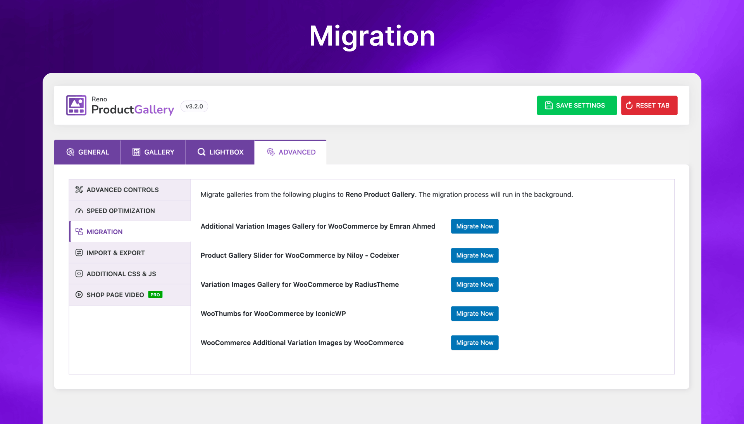Save the plugin settings

click(577, 105)
